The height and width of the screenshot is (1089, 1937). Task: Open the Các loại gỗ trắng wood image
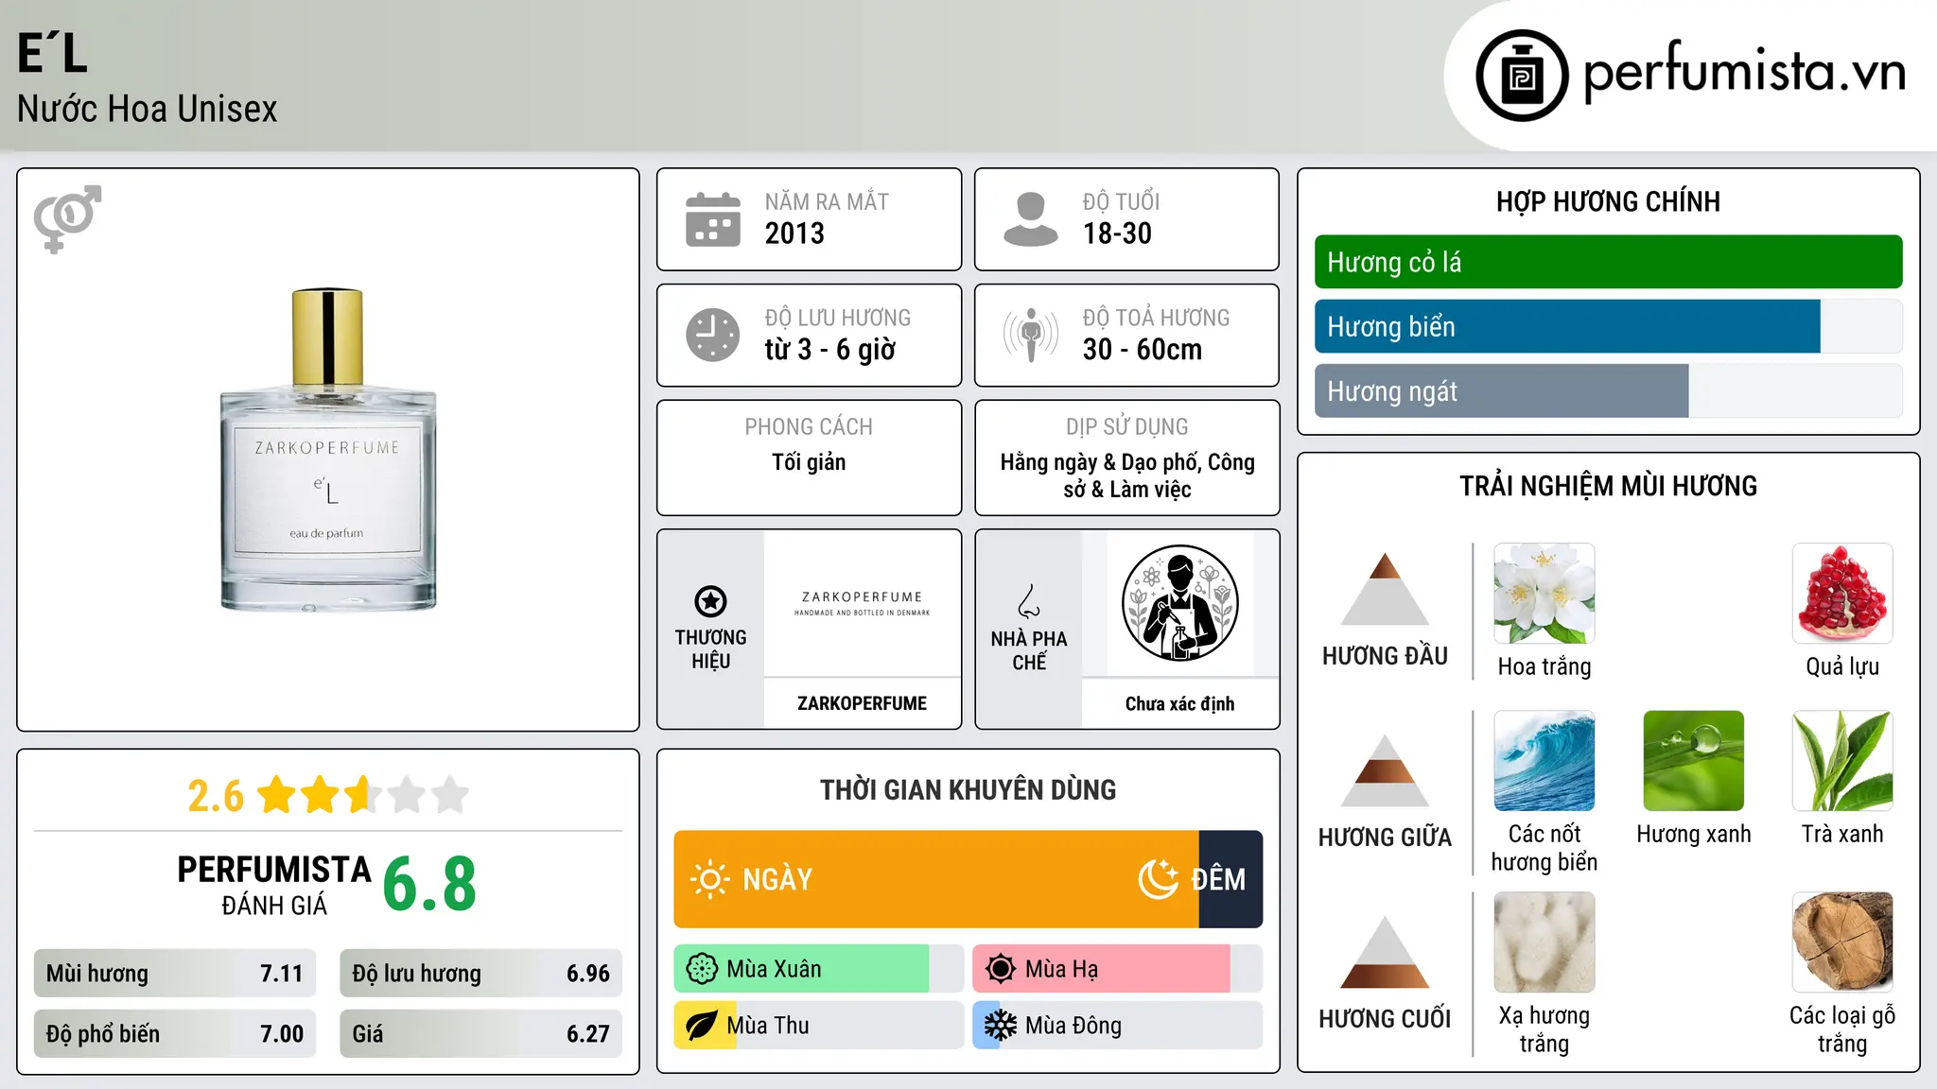pos(1842,942)
